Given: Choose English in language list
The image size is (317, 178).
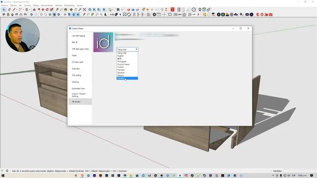Looking at the screenshot, I should [x=127, y=56].
